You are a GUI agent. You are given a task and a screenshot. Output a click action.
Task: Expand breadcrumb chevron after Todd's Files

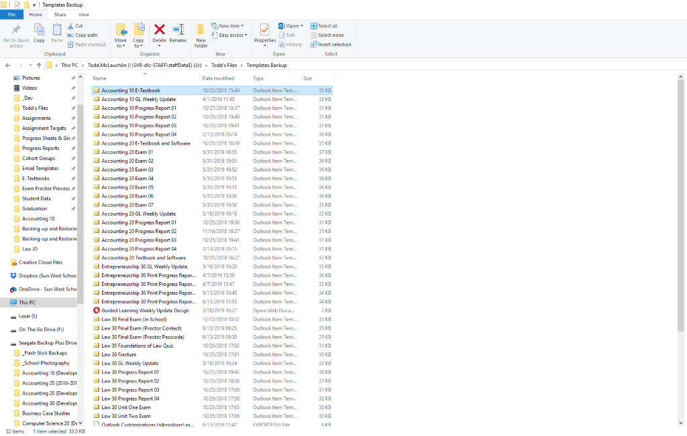[242, 66]
